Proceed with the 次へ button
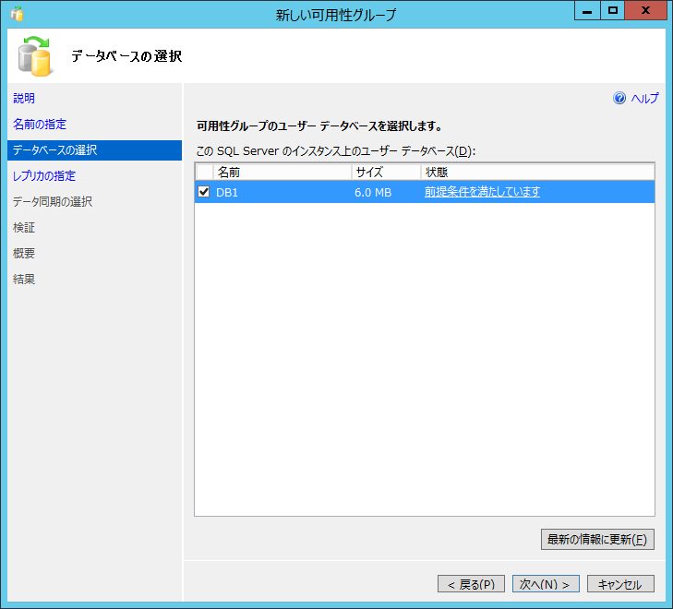Image resolution: width=673 pixels, height=609 pixels. click(547, 584)
